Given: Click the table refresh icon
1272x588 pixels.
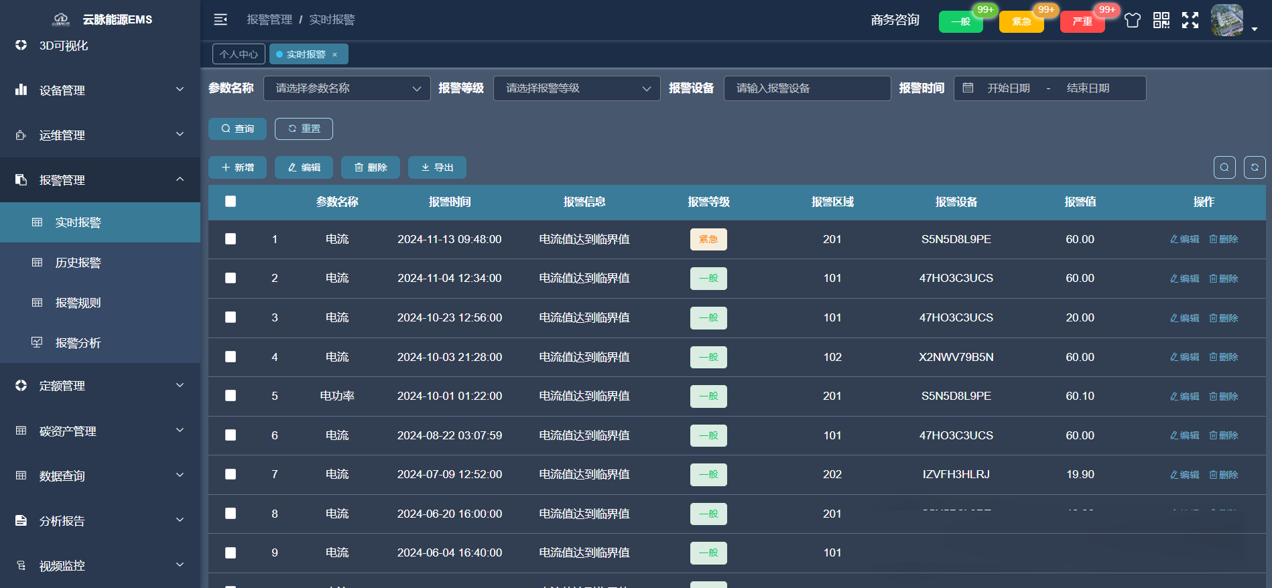Looking at the screenshot, I should pyautogui.click(x=1254, y=167).
